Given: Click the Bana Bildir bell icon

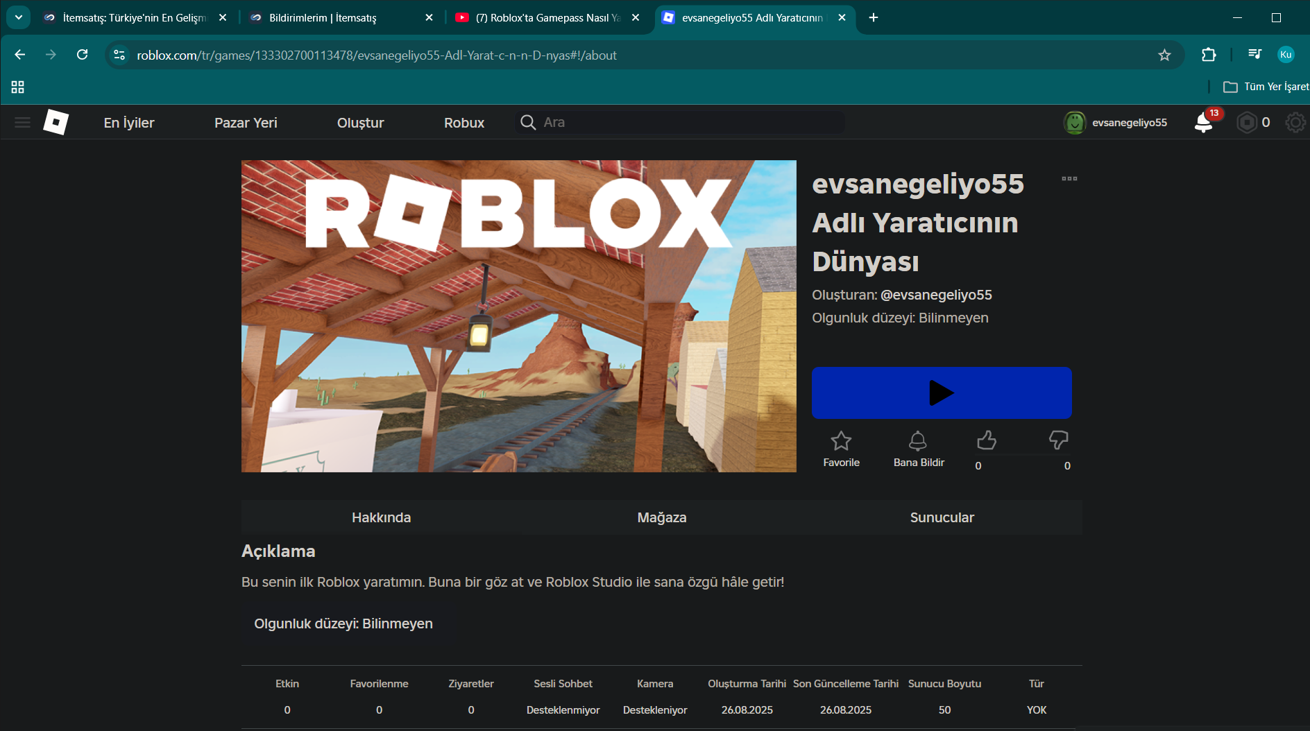Looking at the screenshot, I should point(918,440).
